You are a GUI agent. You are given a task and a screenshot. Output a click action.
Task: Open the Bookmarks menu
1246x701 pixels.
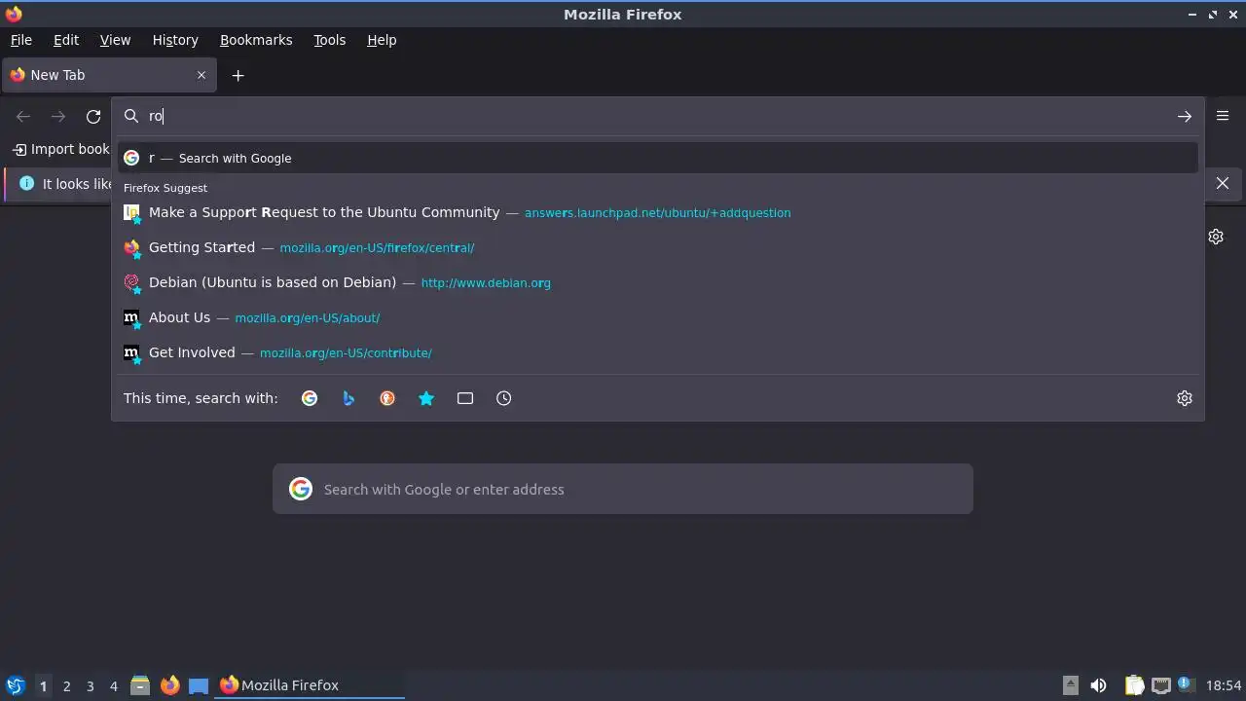pos(256,40)
